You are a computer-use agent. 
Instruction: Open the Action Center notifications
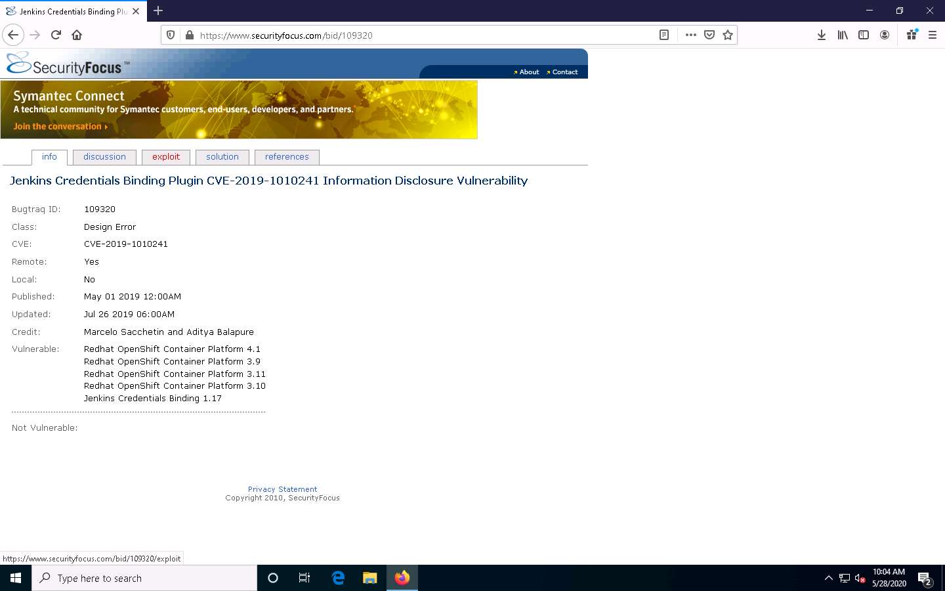pos(925,579)
